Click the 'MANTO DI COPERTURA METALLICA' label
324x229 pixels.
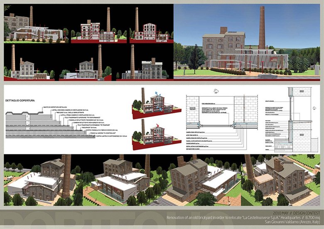pyautogui.click(x=55, y=107)
